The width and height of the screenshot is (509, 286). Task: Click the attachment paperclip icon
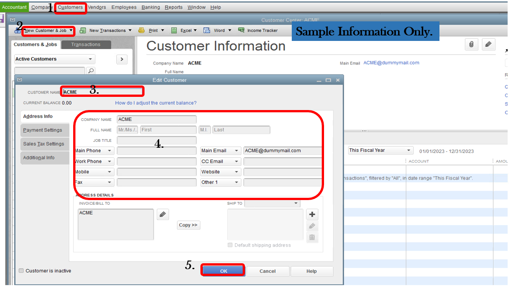pyautogui.click(x=471, y=45)
